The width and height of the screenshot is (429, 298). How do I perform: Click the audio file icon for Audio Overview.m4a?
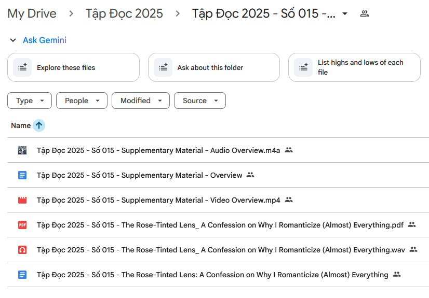(x=22, y=150)
